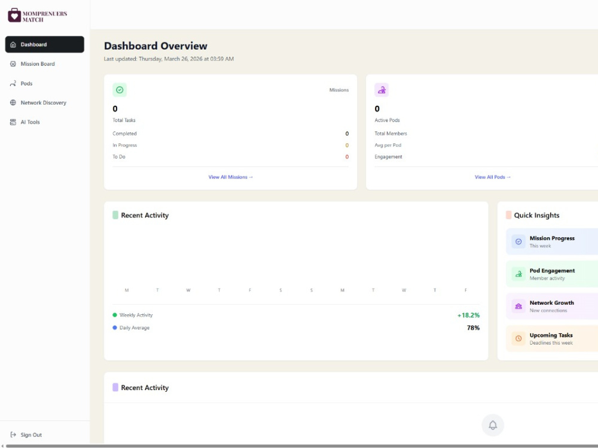Image resolution: width=598 pixels, height=448 pixels.
Task: Click the horizontal scrollbar at the bottom
Action: [301, 446]
